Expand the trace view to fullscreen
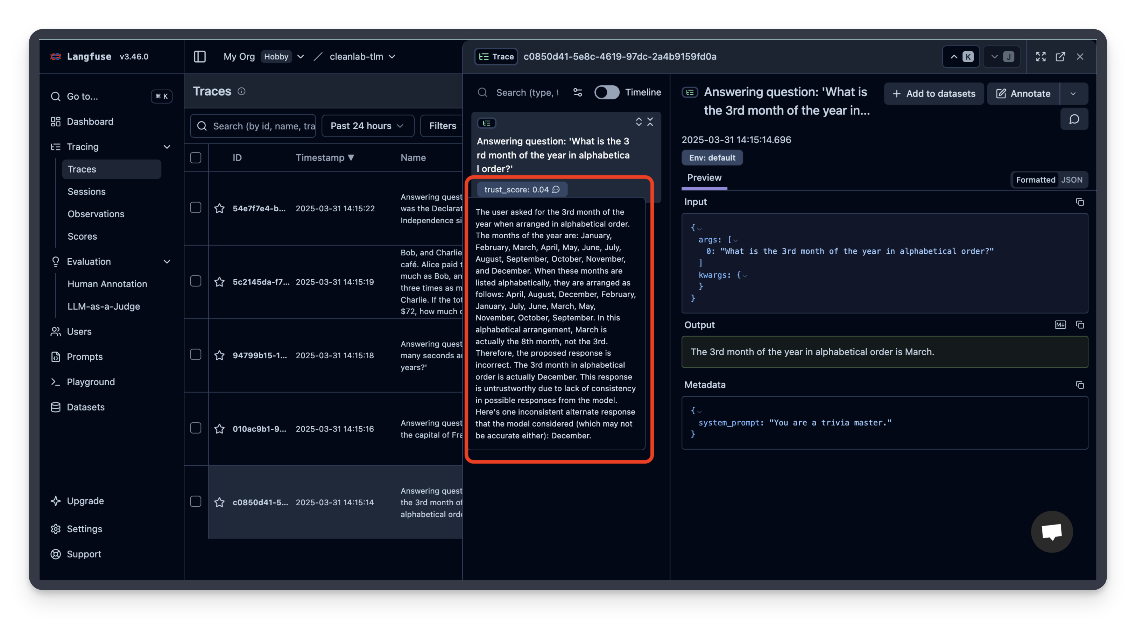The height and width of the screenshot is (619, 1136). [x=1040, y=56]
